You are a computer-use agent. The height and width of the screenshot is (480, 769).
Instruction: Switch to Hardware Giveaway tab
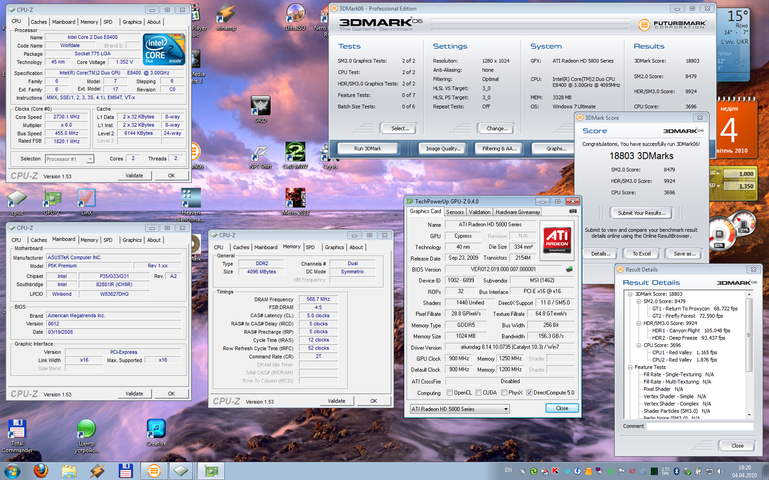518,212
